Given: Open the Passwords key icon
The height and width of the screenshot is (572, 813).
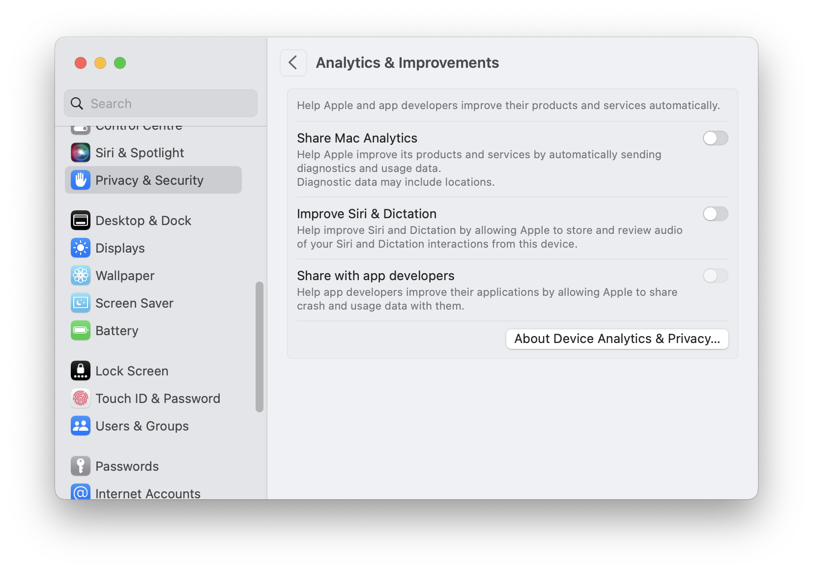Looking at the screenshot, I should [x=81, y=466].
